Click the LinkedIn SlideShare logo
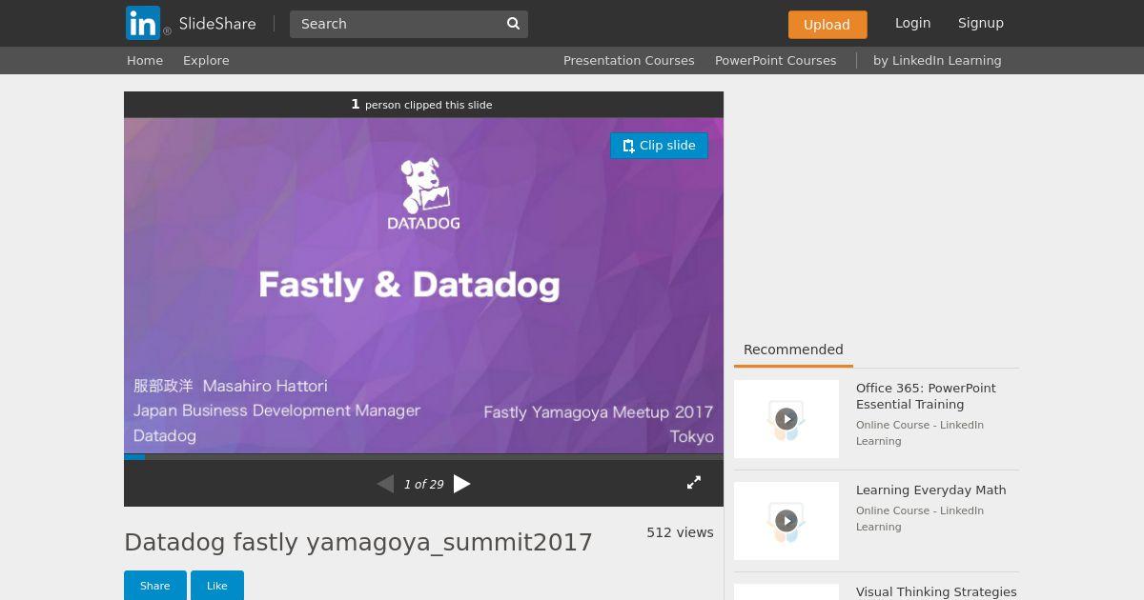 [x=191, y=23]
